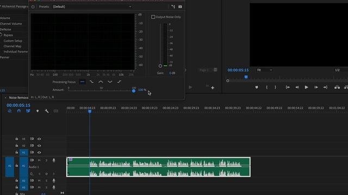
Task: Mute track A1
Action: pyautogui.click(x=39, y=160)
